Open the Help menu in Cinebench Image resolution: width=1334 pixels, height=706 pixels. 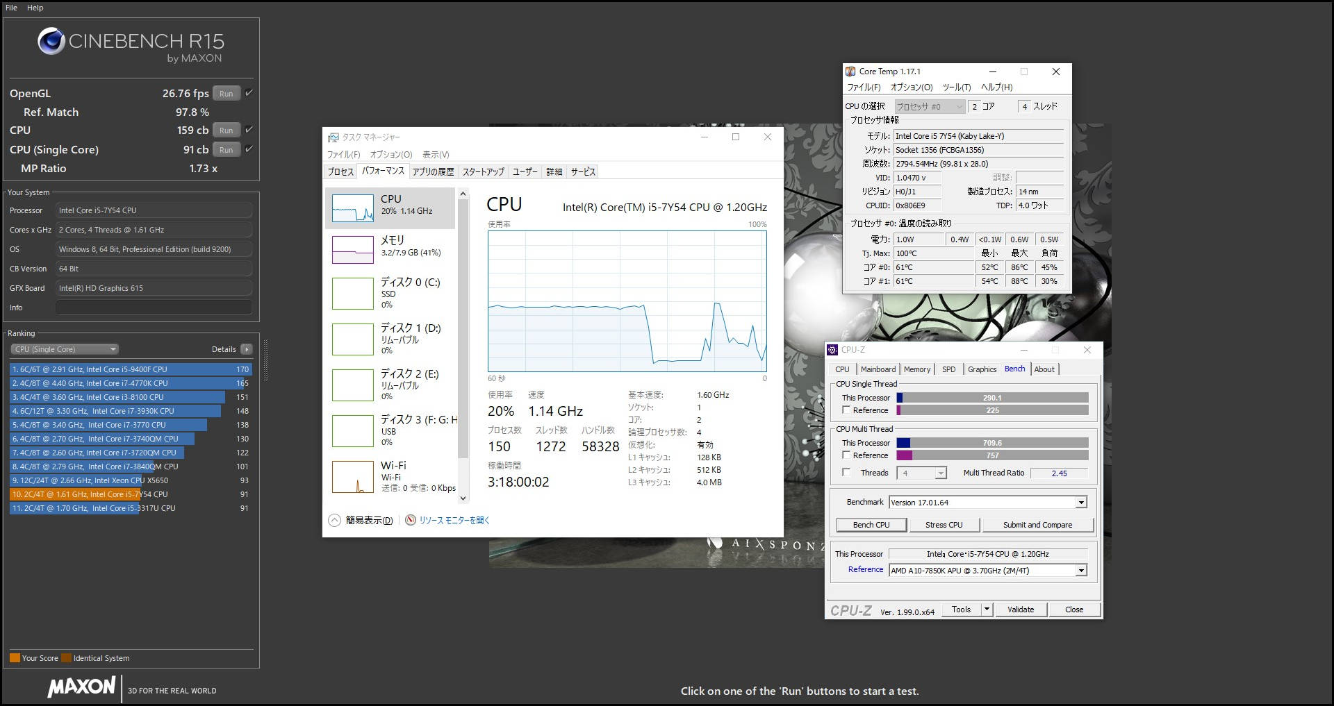tap(35, 8)
